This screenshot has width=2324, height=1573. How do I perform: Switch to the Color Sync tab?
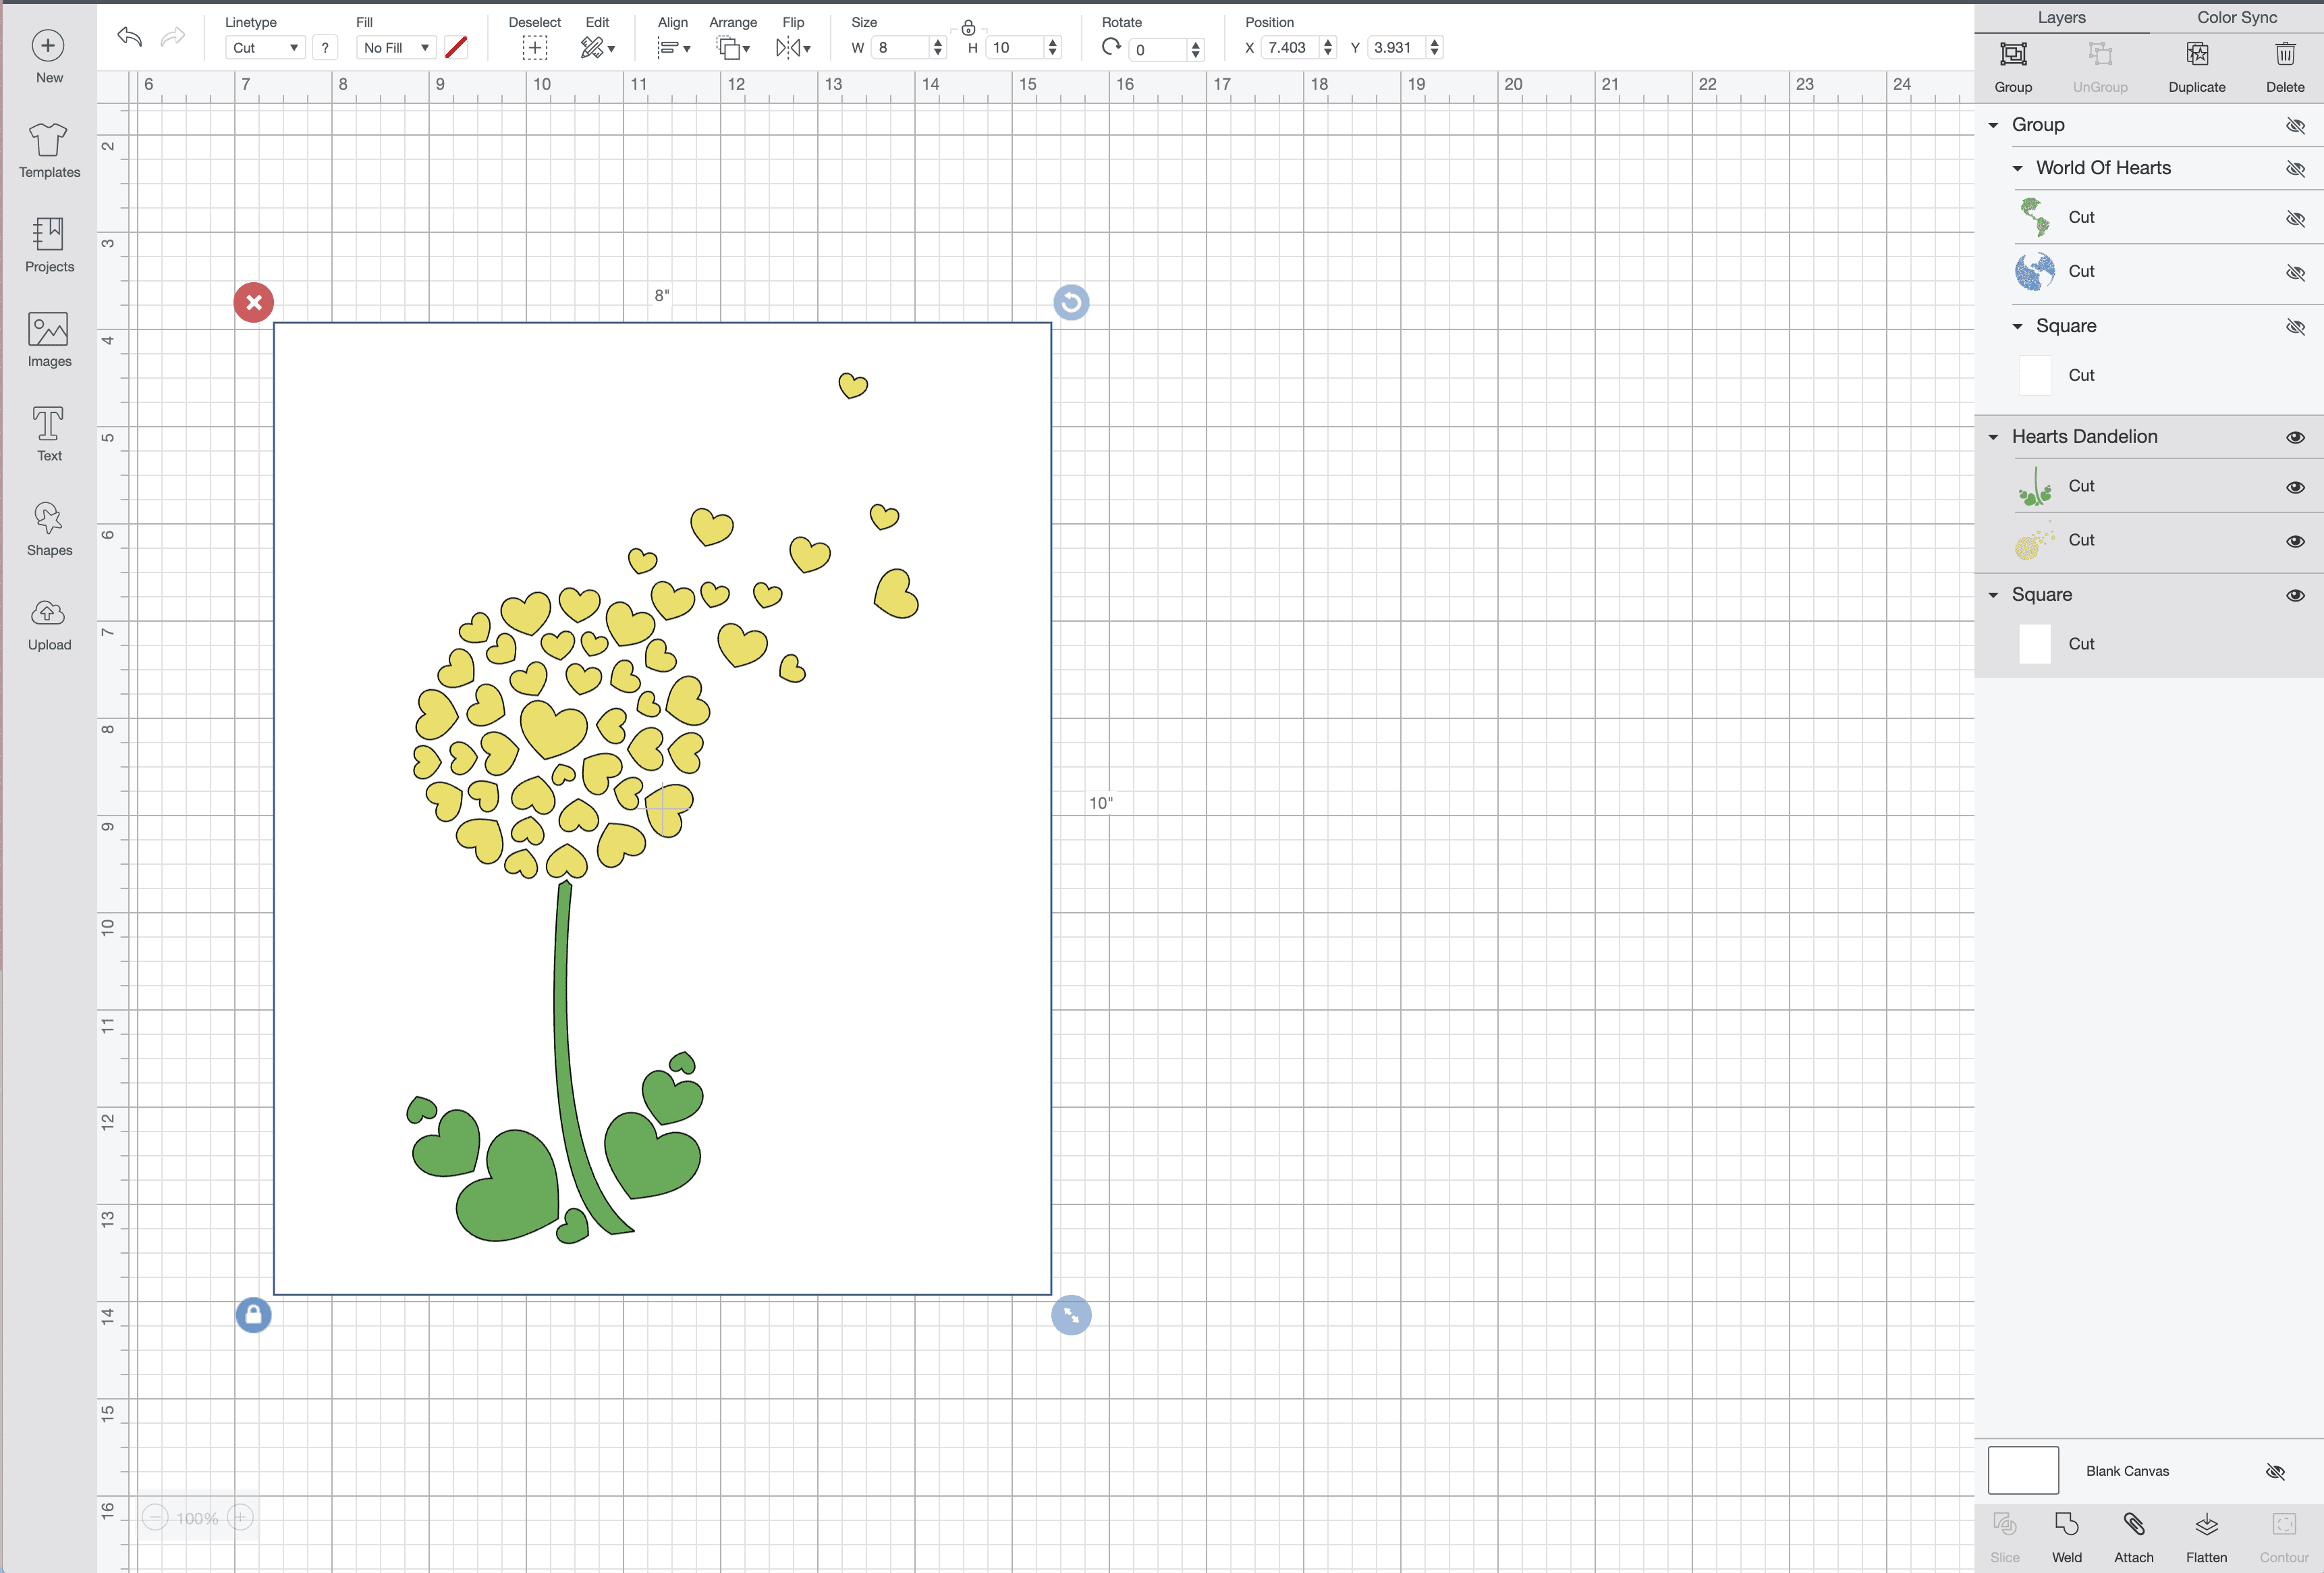point(2236,17)
